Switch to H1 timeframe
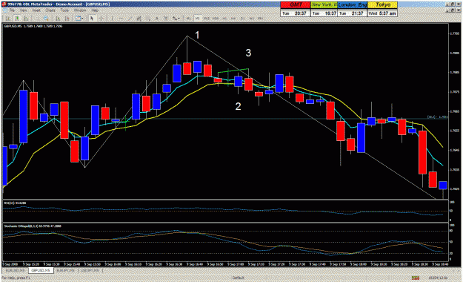Screen dimensions: 463x282 click(x=224, y=19)
